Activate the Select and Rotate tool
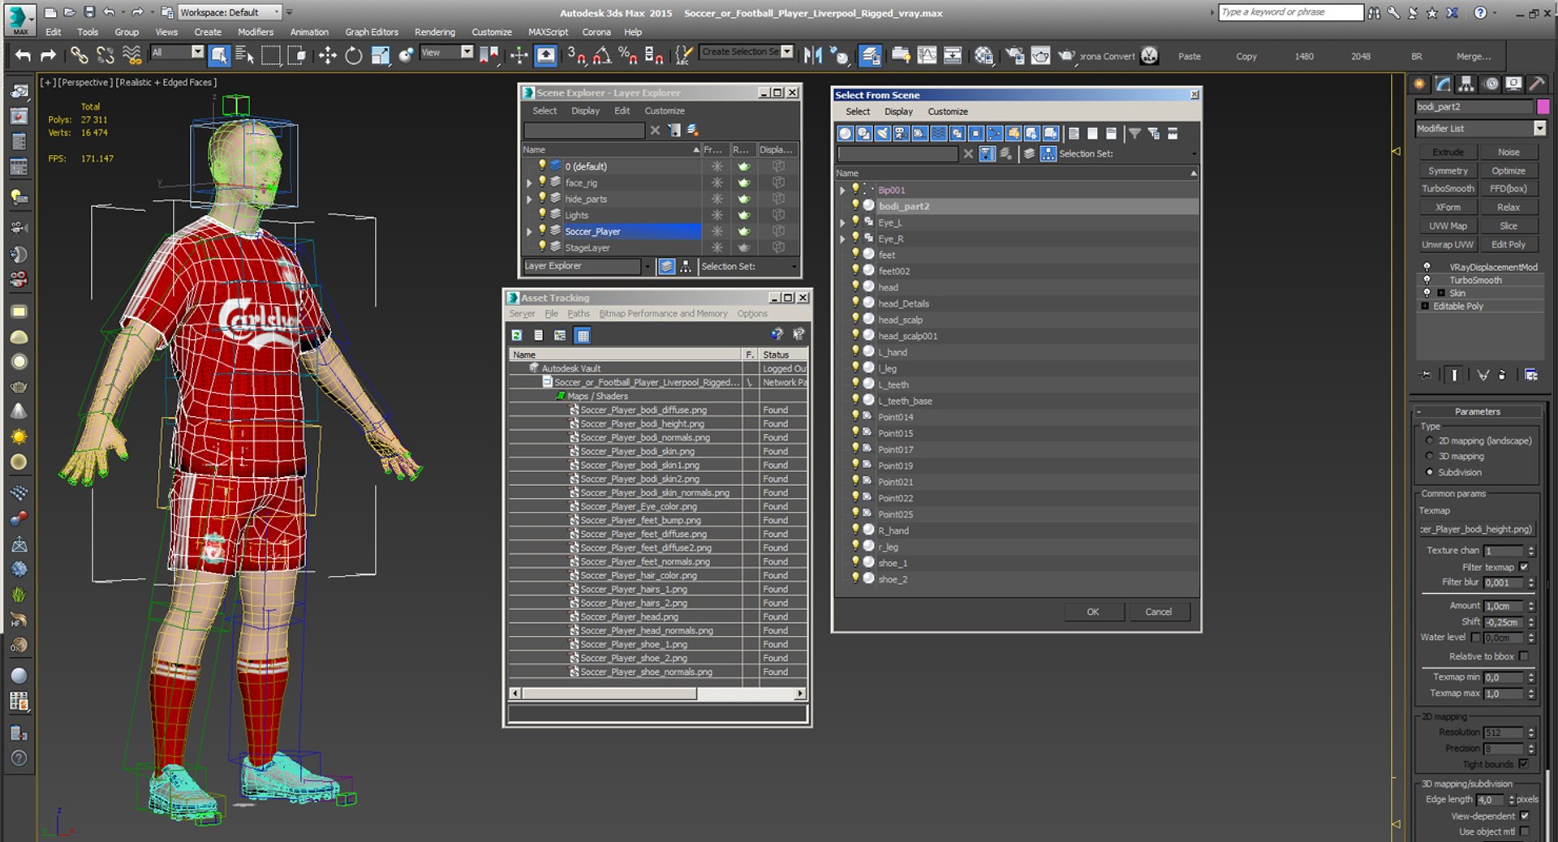Screen dimensions: 1558x842 pyautogui.click(x=354, y=55)
